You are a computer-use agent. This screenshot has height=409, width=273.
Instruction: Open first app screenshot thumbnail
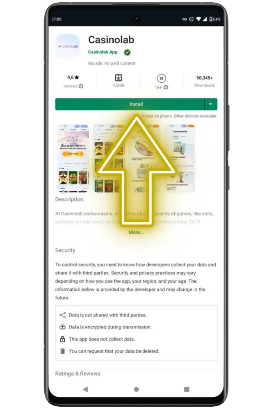pyautogui.click(x=73, y=158)
